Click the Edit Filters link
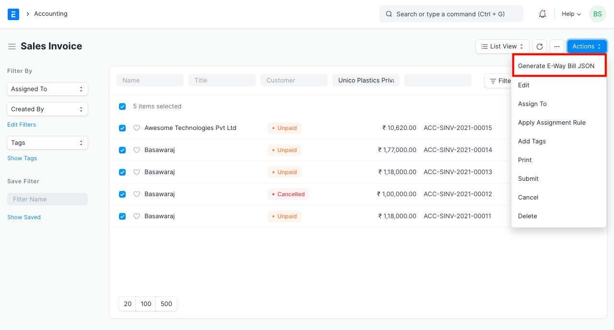614x330 pixels. [21, 124]
